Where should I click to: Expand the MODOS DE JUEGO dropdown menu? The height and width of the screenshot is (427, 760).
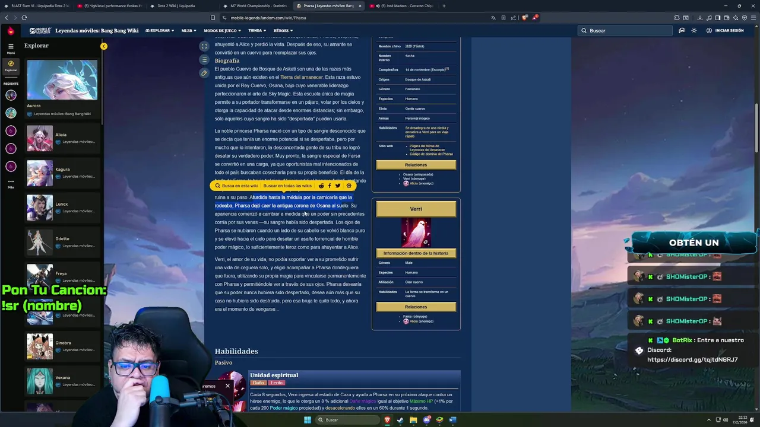point(222,30)
